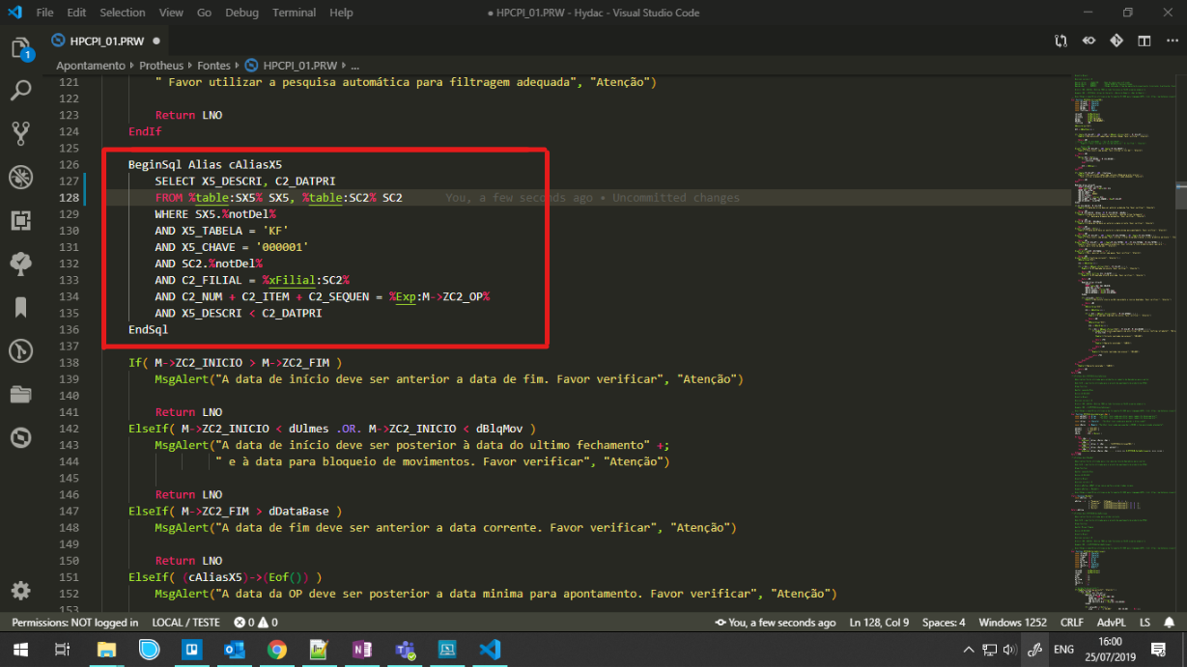This screenshot has height=667, width=1187.
Task: Open Outlook from the taskbar
Action: tap(234, 650)
